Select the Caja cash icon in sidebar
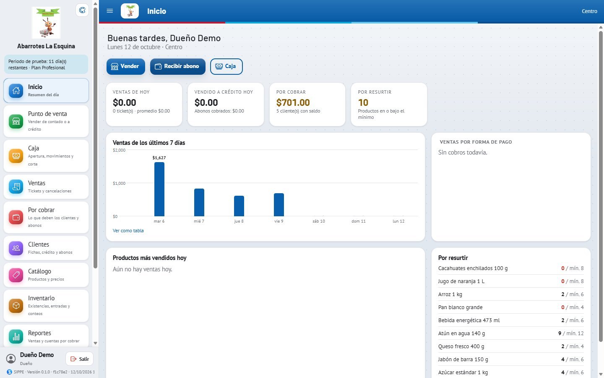 click(x=16, y=156)
